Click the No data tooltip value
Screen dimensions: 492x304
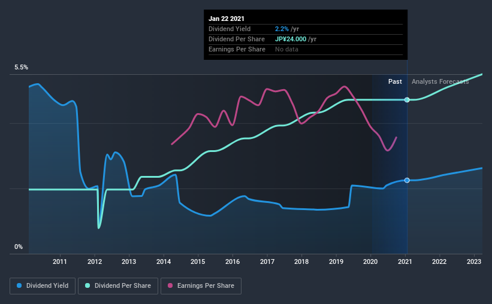pyautogui.click(x=286, y=49)
